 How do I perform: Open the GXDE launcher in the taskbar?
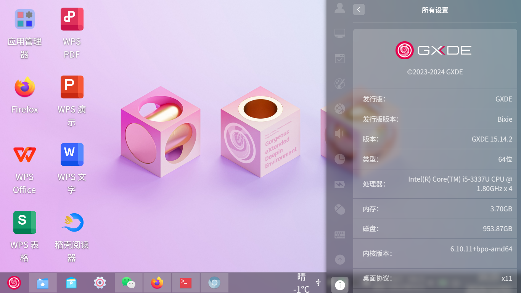click(14, 283)
